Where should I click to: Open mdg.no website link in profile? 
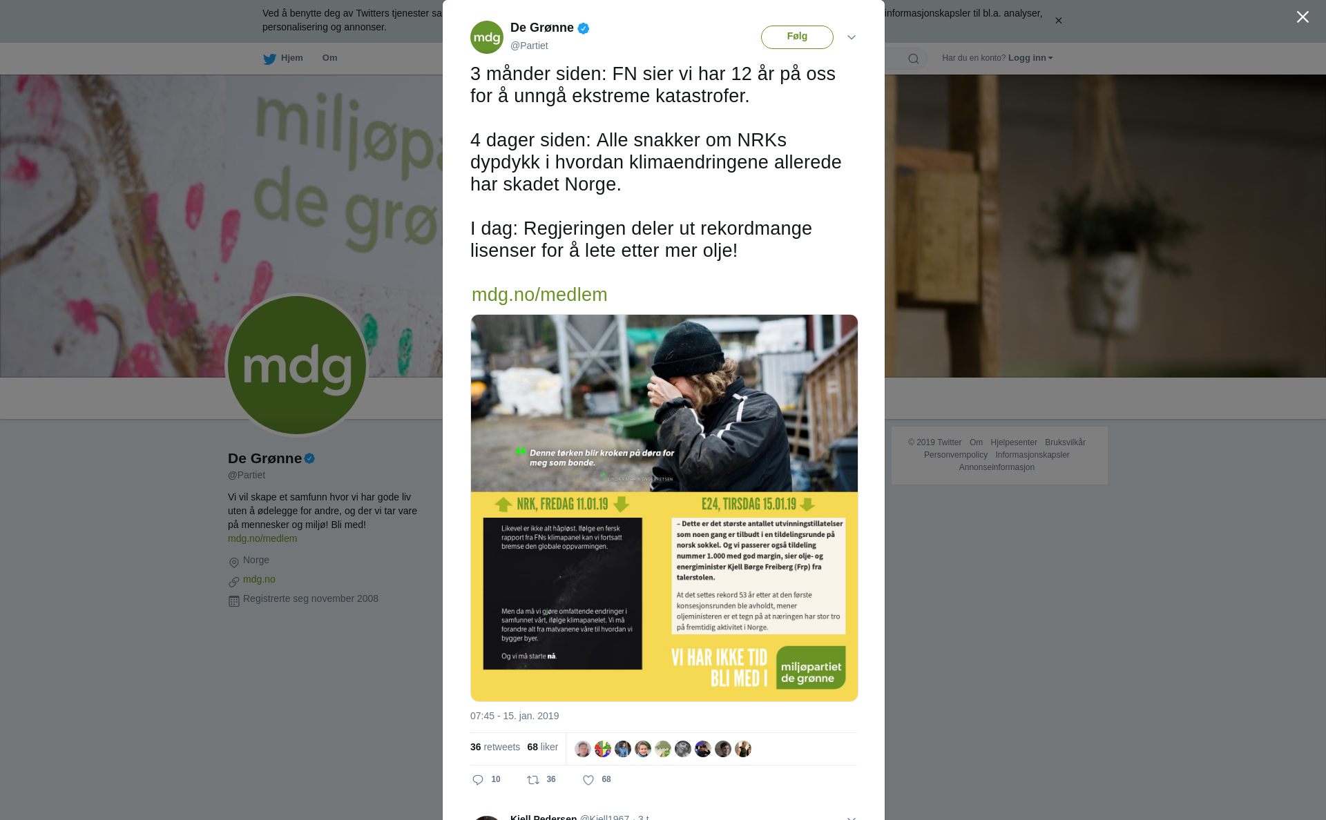(x=259, y=579)
